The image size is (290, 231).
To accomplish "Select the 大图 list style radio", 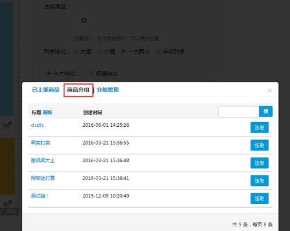I will tap(77, 52).
